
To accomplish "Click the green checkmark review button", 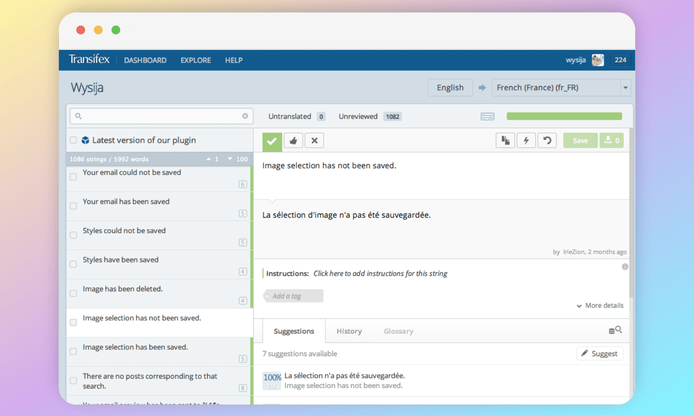I will tap(272, 141).
